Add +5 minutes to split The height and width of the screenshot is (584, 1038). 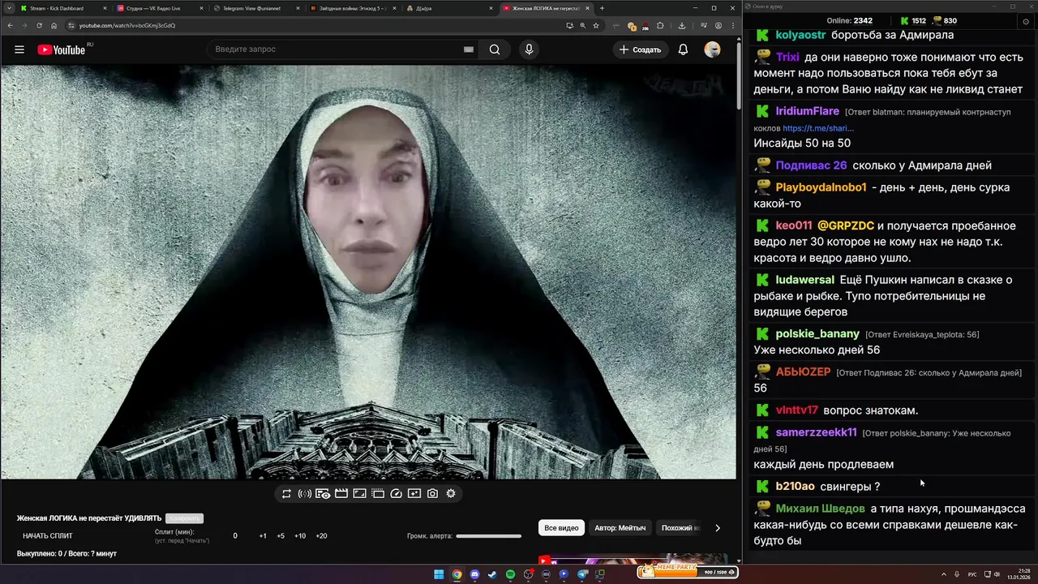tap(281, 536)
